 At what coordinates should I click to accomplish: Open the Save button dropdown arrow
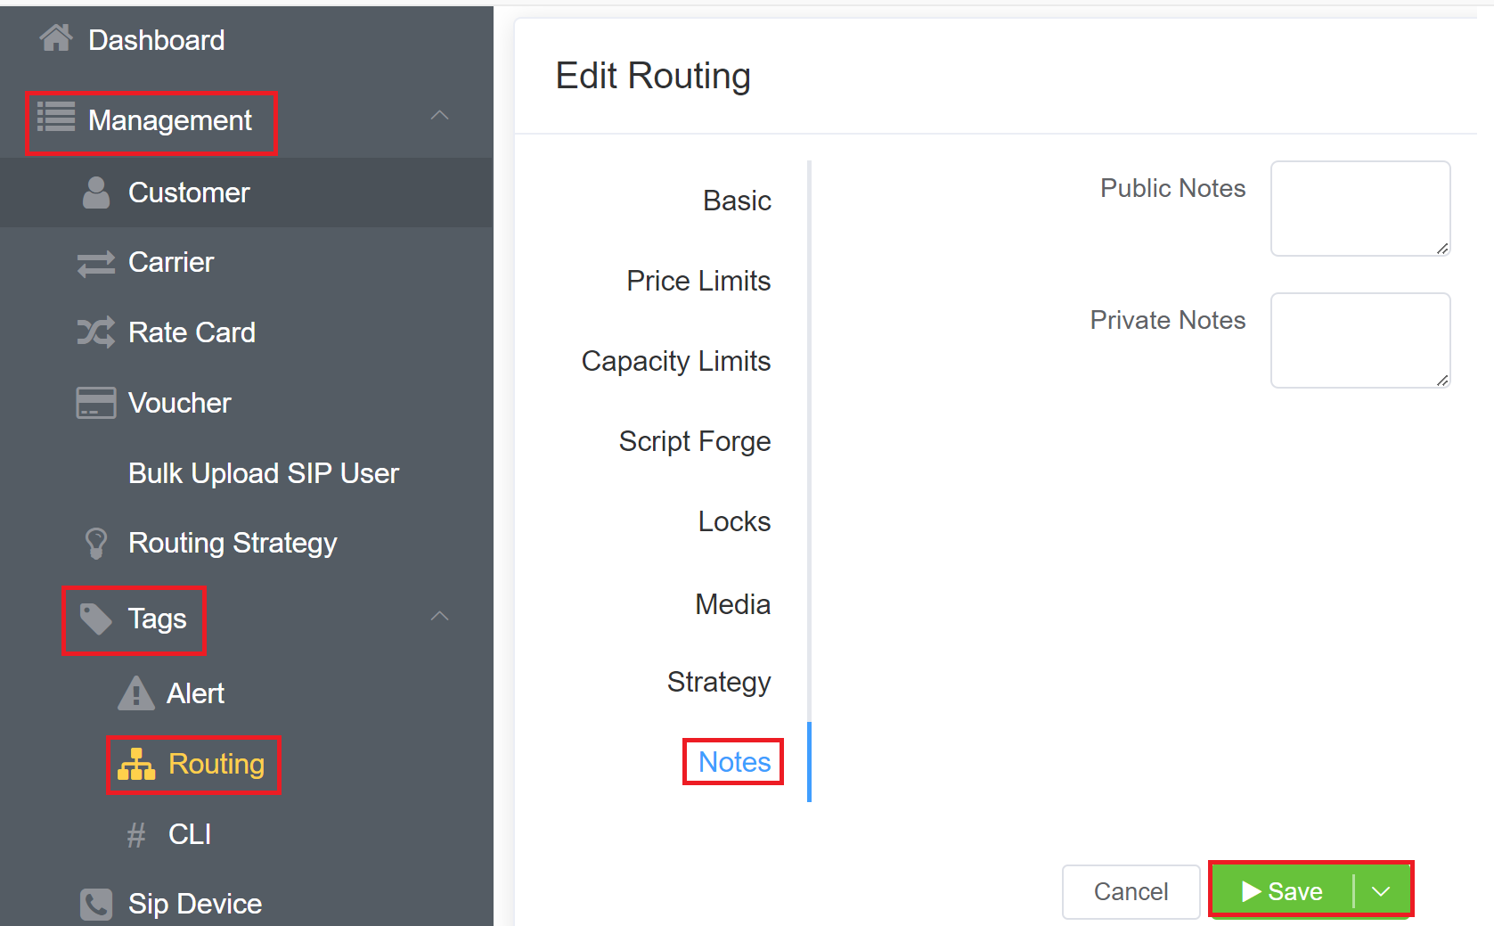coord(1381,891)
